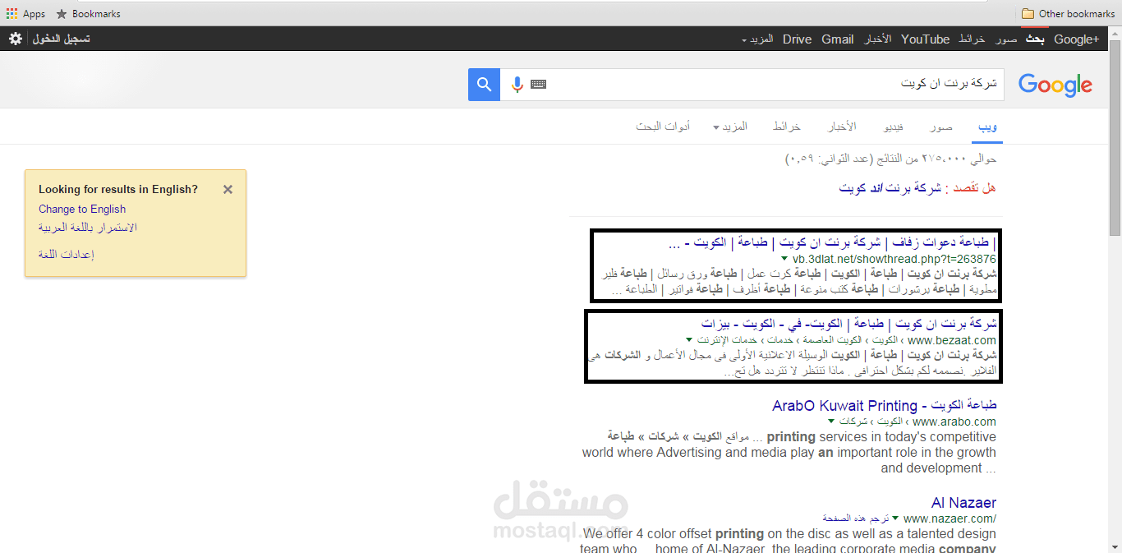The height and width of the screenshot is (553, 1122).
Task: Open dropdown arrow beside vb.3dlat.net URL
Action: point(784,258)
